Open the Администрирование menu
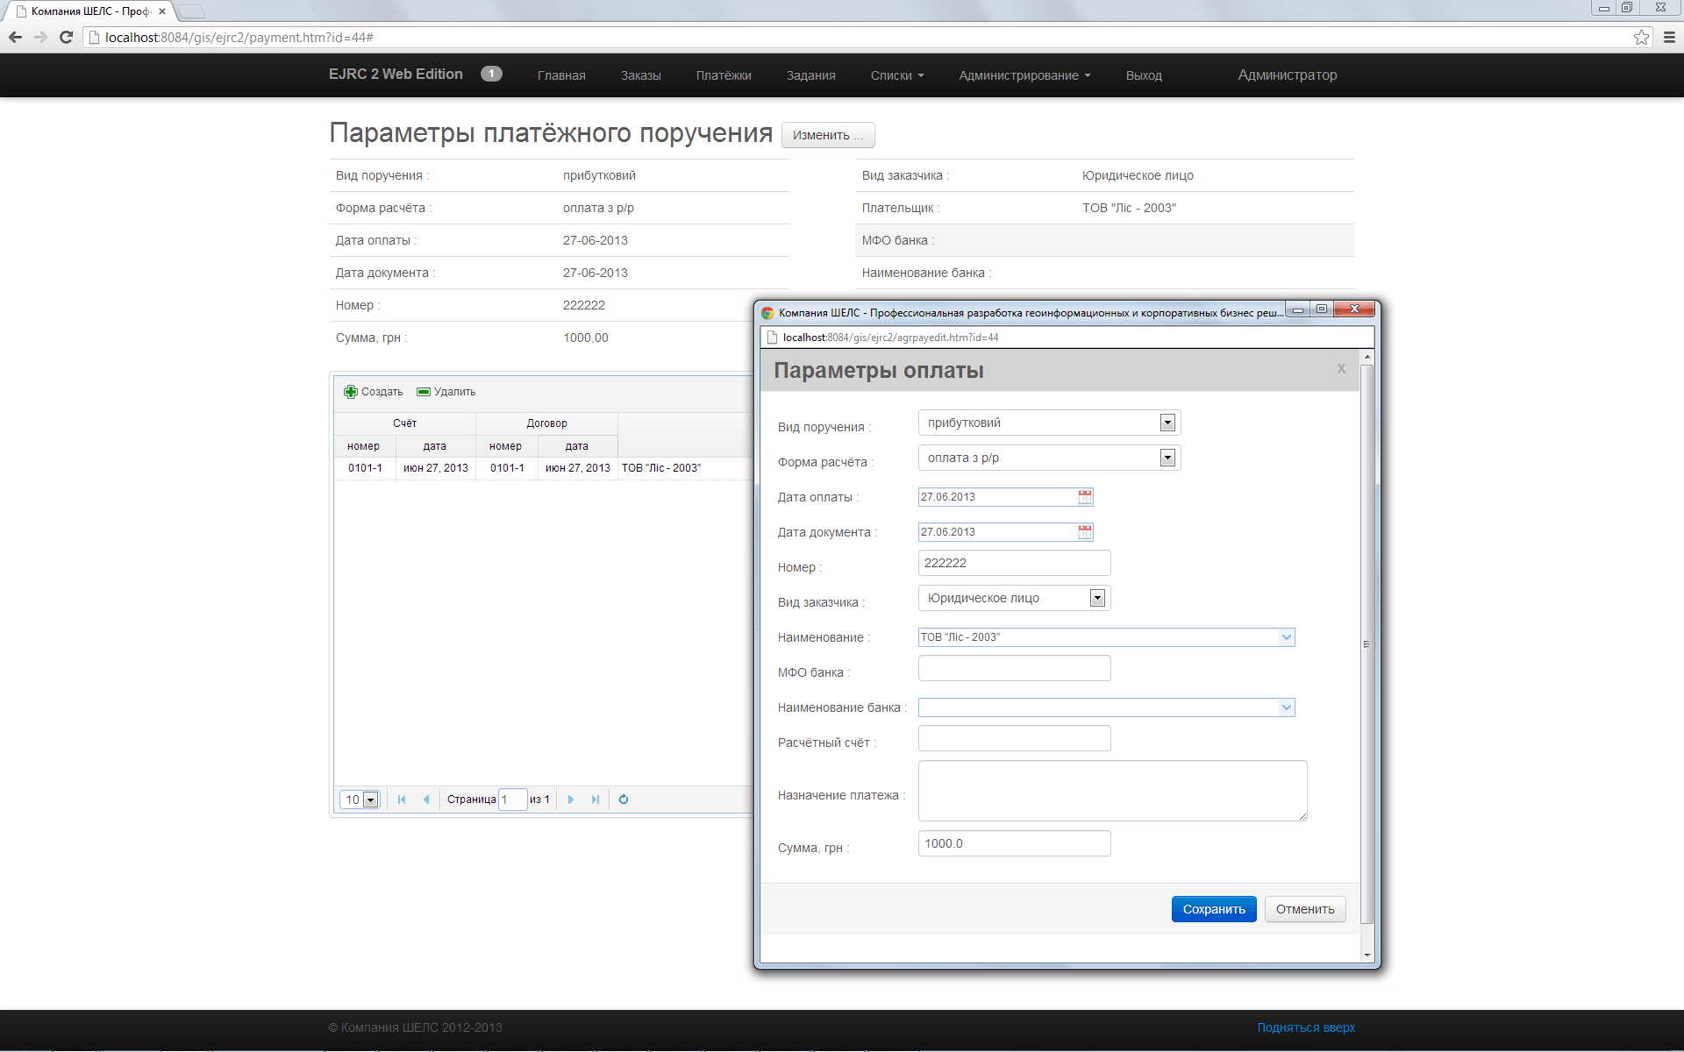This screenshot has height=1052, width=1684. (1024, 75)
